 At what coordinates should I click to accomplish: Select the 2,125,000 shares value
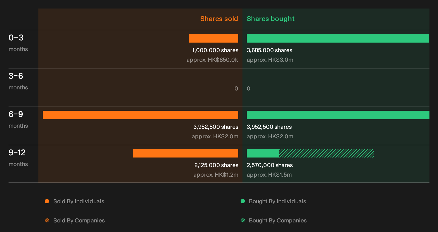pyautogui.click(x=216, y=165)
